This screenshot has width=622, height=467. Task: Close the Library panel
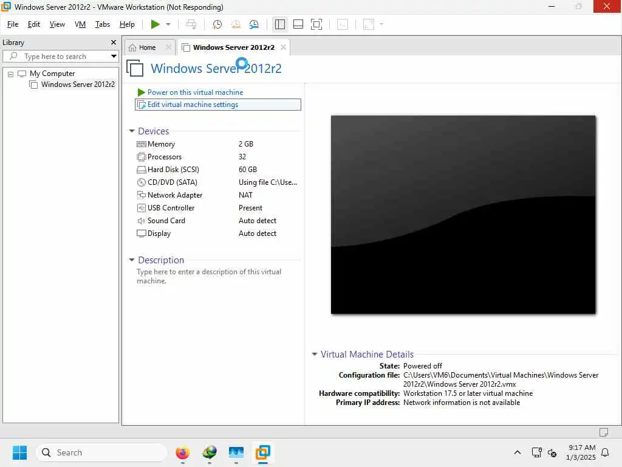[x=114, y=42]
